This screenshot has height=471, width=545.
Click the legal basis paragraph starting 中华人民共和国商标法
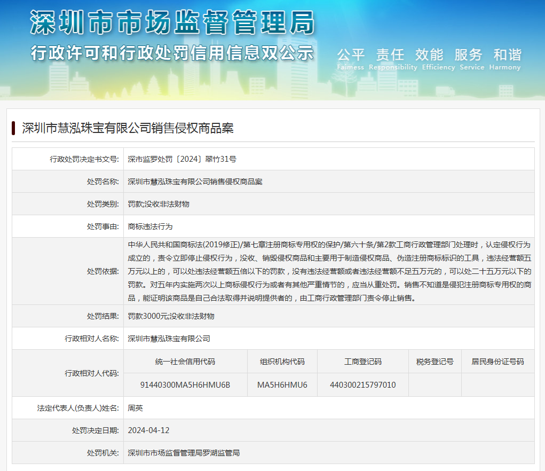(329, 271)
